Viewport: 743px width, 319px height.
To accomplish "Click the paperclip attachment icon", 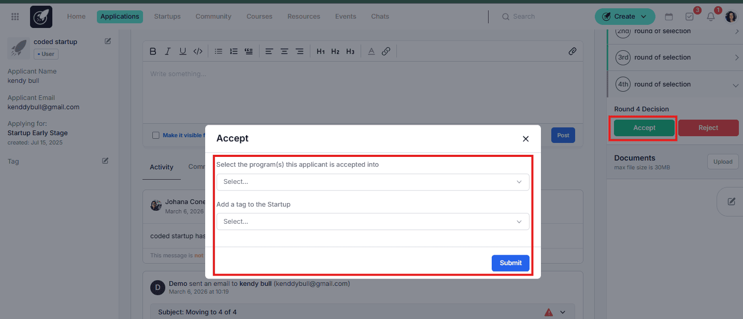I will pyautogui.click(x=572, y=51).
